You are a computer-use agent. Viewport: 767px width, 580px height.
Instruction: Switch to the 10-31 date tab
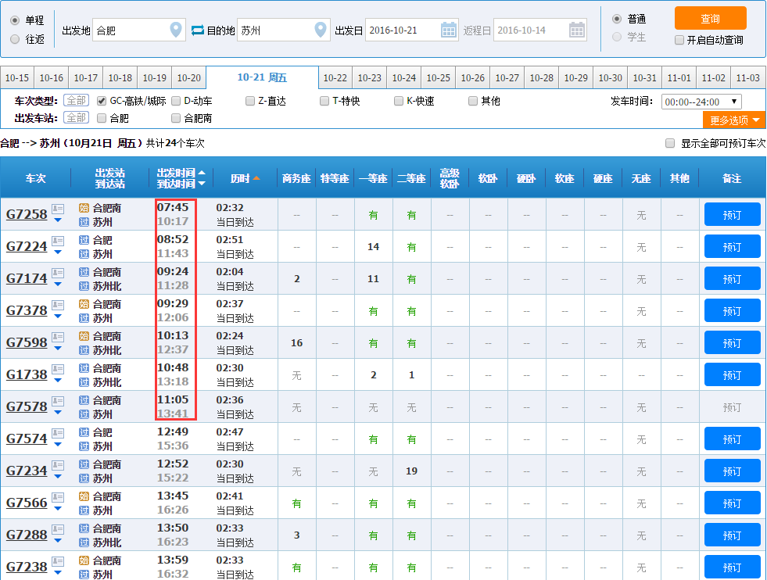[x=645, y=77]
